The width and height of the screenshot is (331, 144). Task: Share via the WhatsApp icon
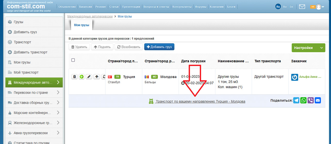(304, 100)
